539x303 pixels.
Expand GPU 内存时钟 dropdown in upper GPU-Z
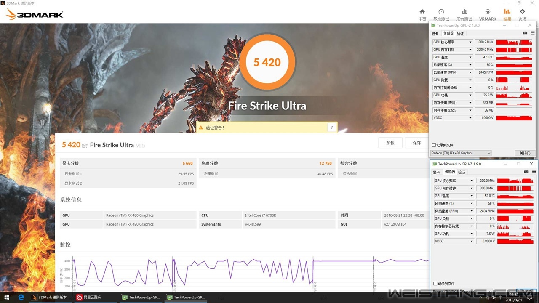(x=470, y=50)
